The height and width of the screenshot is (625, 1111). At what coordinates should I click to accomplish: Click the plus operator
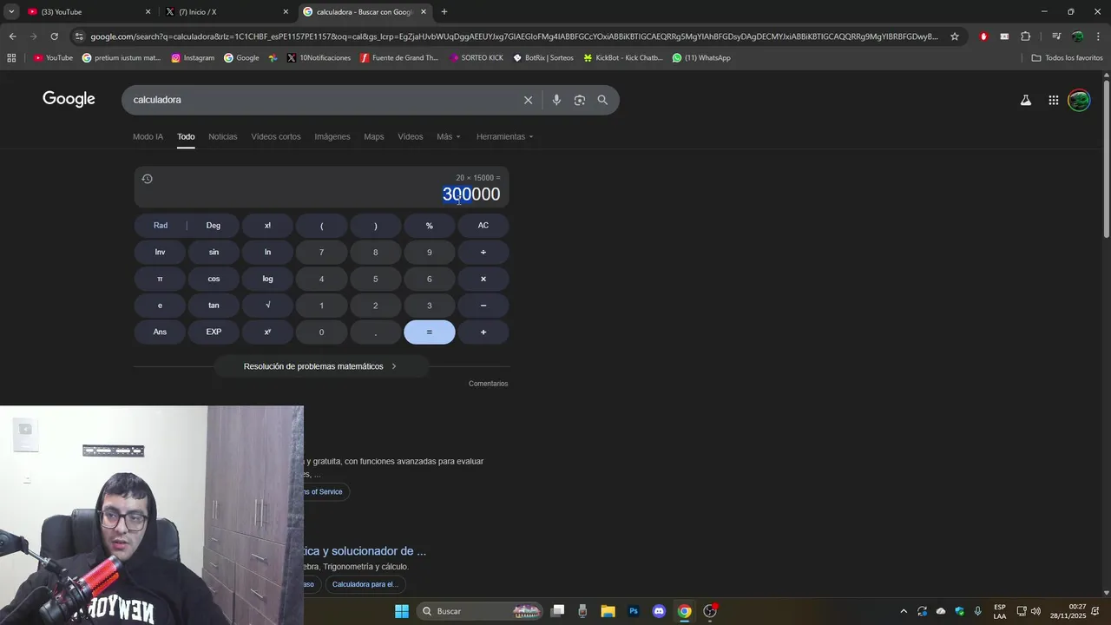483,332
